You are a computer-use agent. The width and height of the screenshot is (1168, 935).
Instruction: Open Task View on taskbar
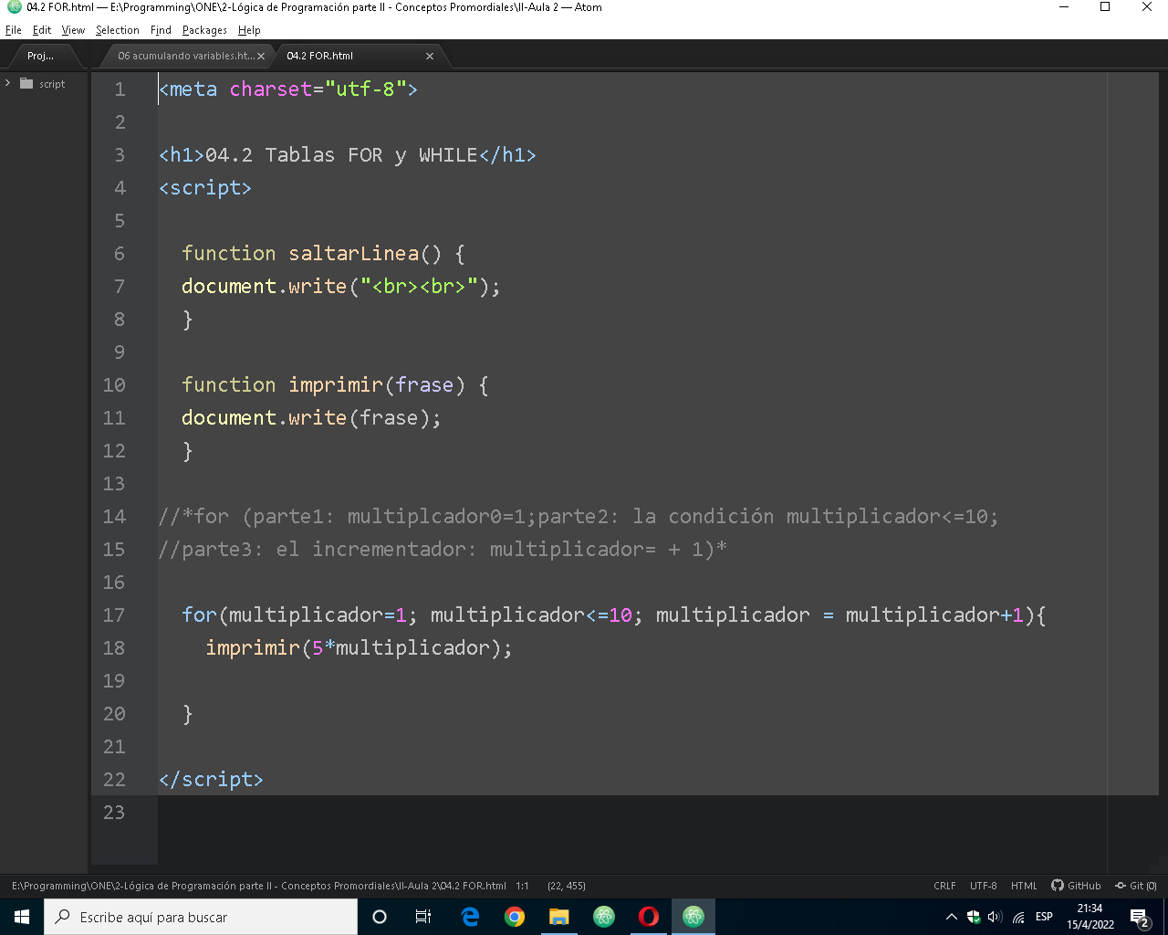tap(423, 917)
